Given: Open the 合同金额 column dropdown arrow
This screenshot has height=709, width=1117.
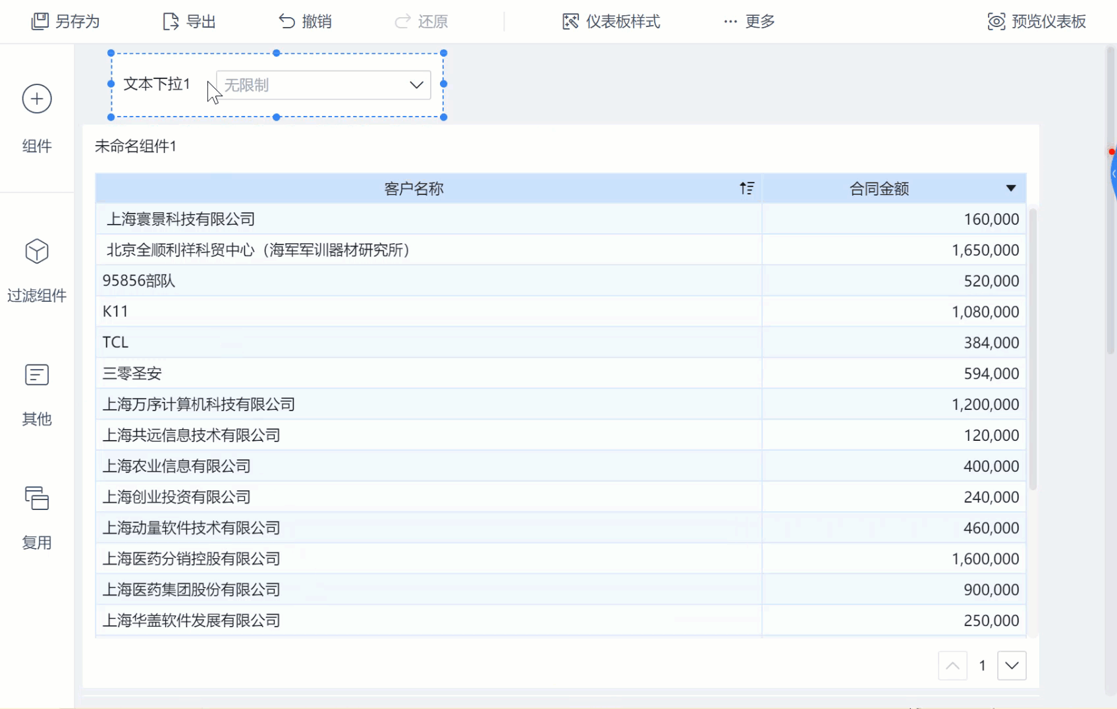Looking at the screenshot, I should (1011, 188).
